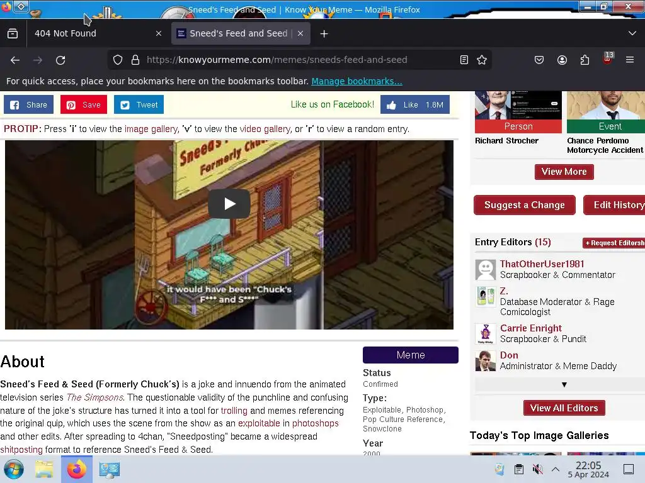Open the Firefox View icon left of the tabs
This screenshot has height=483, width=645.
click(x=13, y=34)
